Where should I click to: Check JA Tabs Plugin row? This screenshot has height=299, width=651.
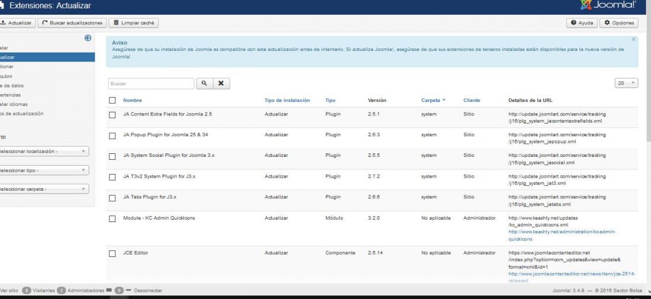pos(112,198)
